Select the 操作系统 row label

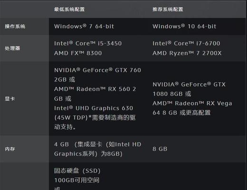coord(15,26)
